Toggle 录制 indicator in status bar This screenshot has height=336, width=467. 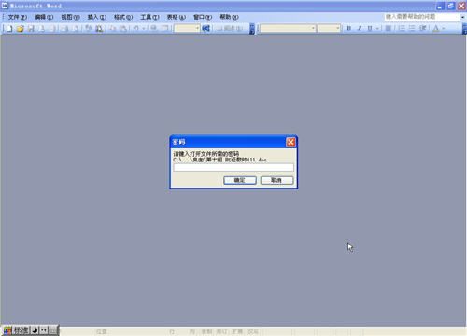[x=206, y=331]
